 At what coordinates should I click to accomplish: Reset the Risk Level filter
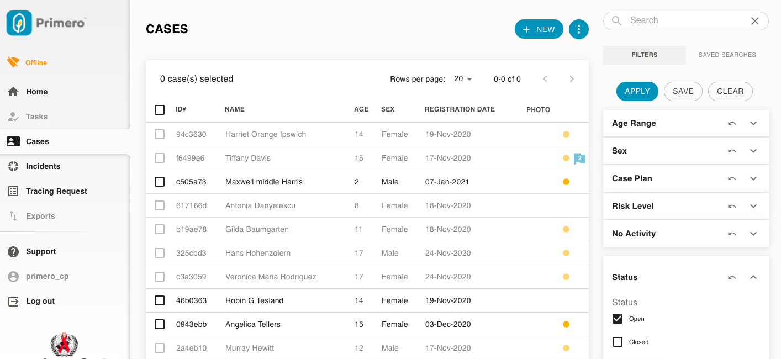(732, 206)
